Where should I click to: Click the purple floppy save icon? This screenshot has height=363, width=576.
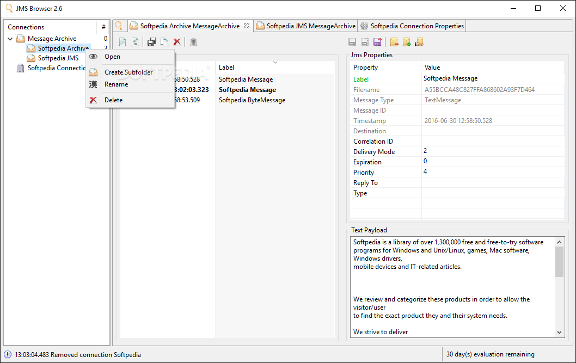[x=377, y=42]
